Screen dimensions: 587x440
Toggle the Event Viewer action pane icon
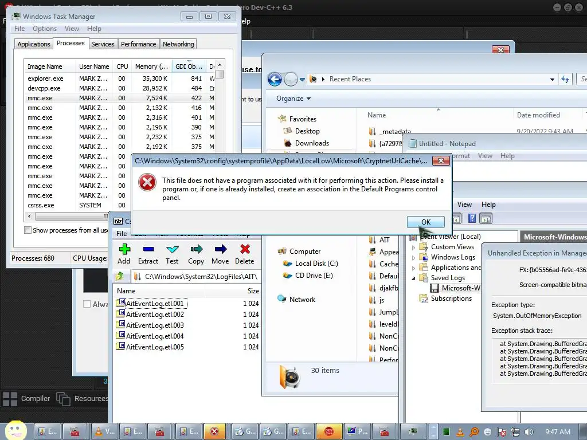click(x=486, y=218)
